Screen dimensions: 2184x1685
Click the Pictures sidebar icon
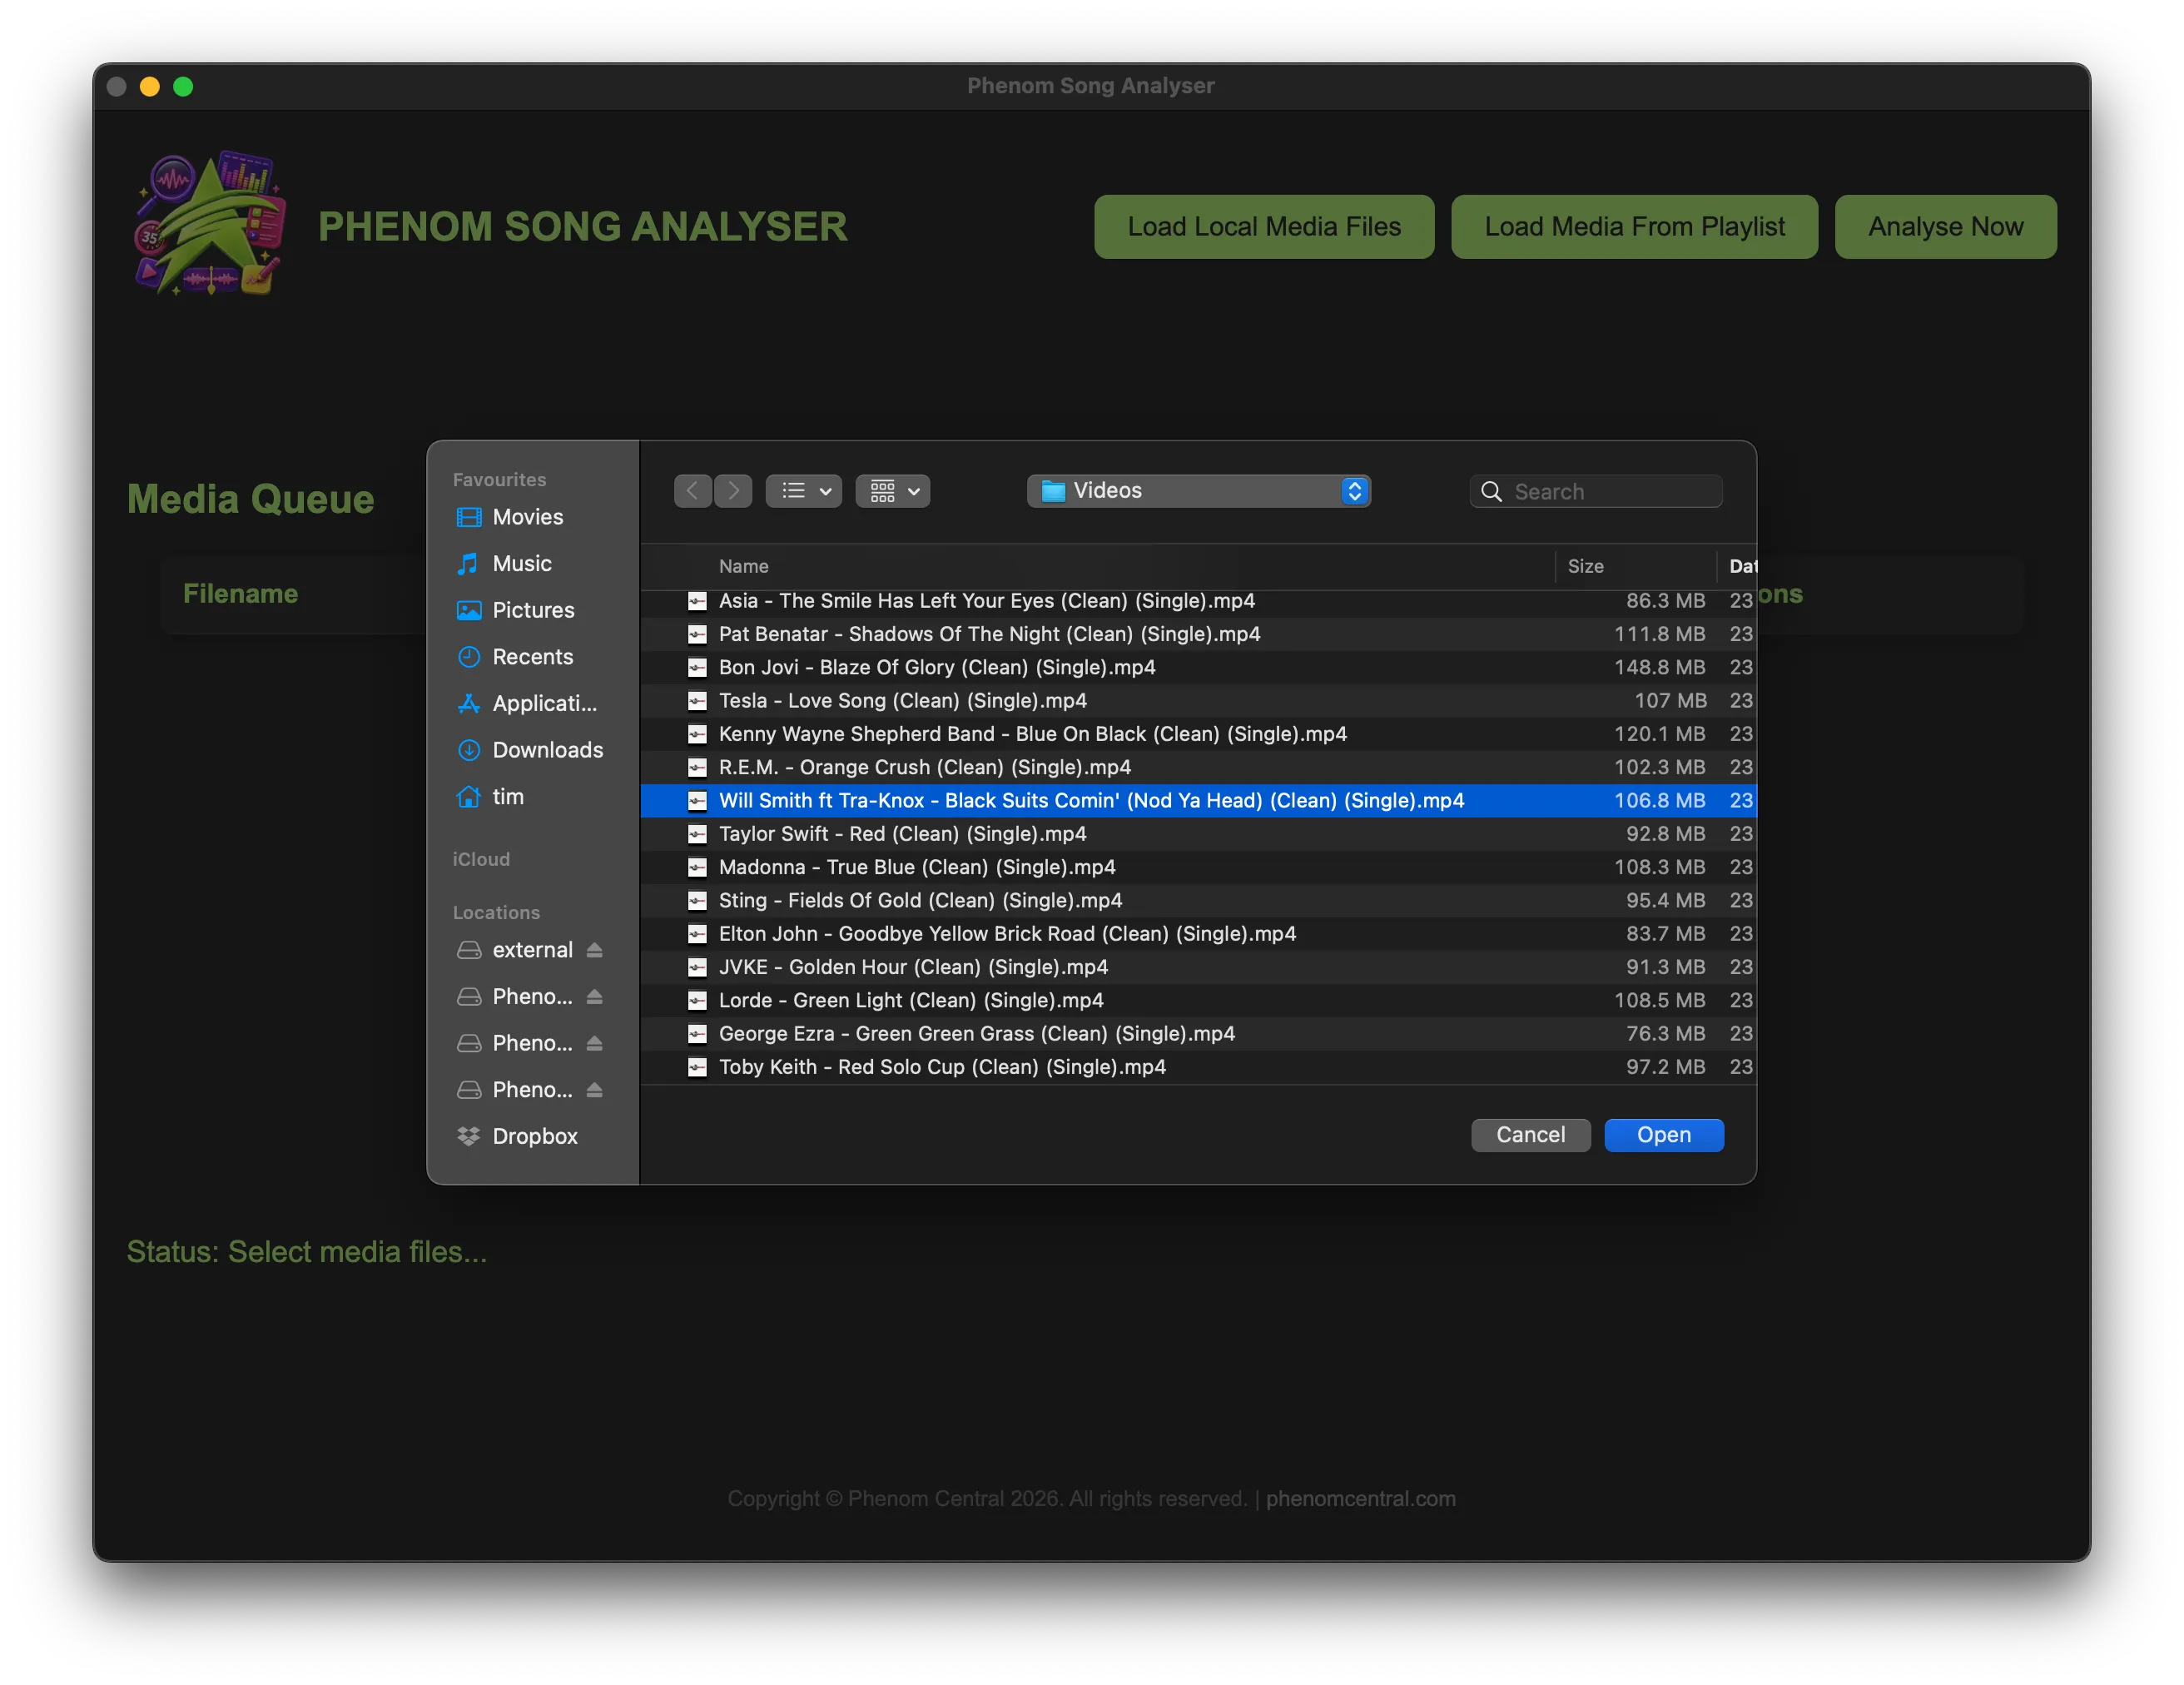pyautogui.click(x=468, y=610)
